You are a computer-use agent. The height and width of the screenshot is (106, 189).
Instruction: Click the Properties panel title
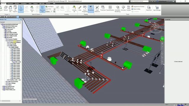coord(168,19)
